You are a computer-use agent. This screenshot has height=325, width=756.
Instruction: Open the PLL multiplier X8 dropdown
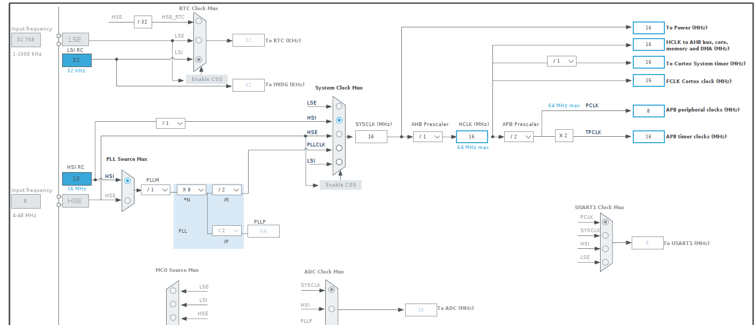pyautogui.click(x=191, y=189)
